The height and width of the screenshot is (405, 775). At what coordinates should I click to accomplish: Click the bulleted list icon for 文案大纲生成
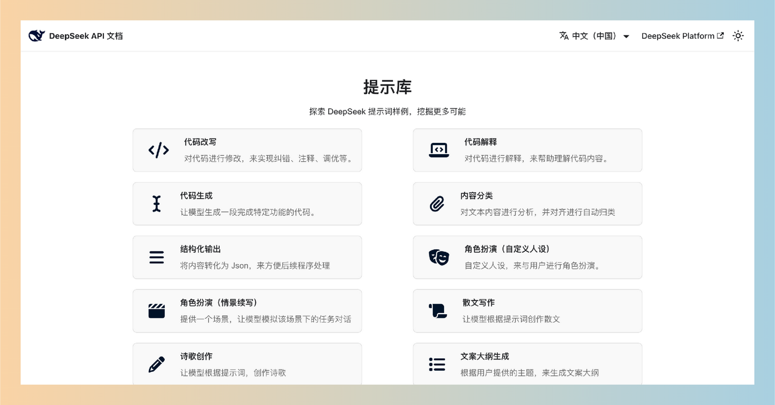point(437,364)
